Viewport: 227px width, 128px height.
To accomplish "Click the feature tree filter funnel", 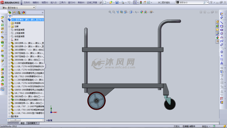I will click(x=10, y=16).
